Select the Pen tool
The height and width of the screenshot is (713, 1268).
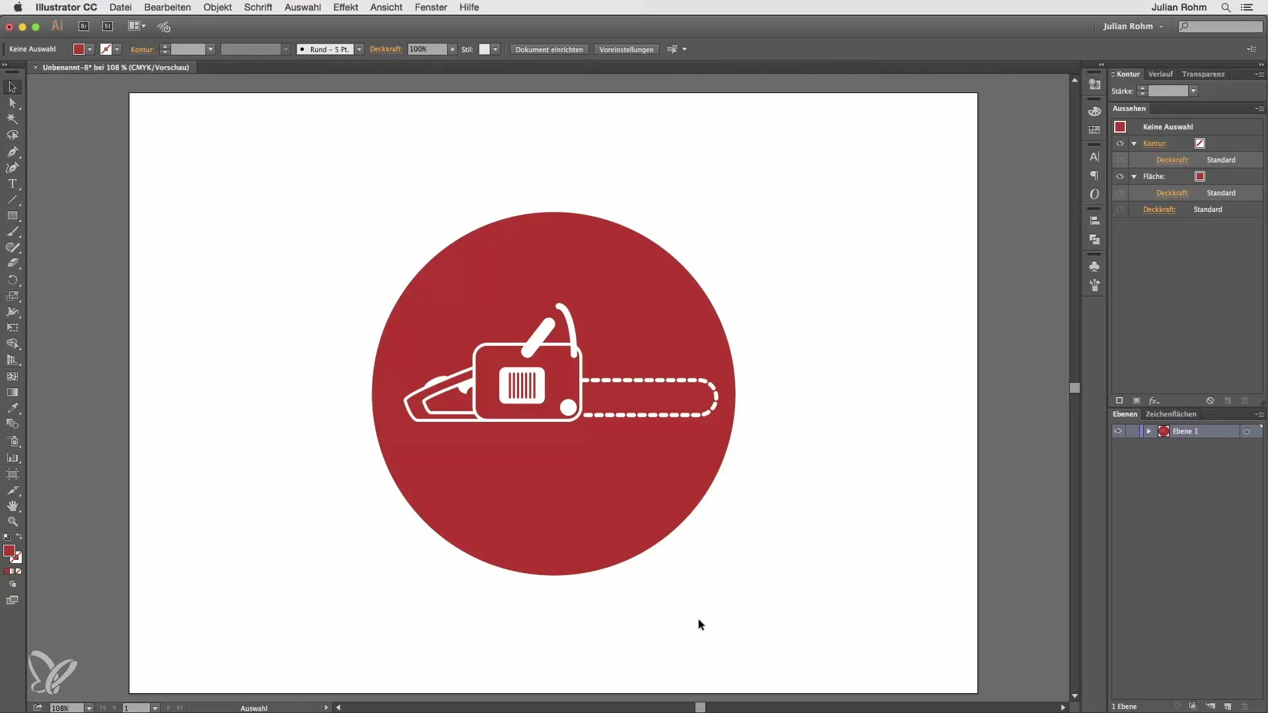[12, 152]
